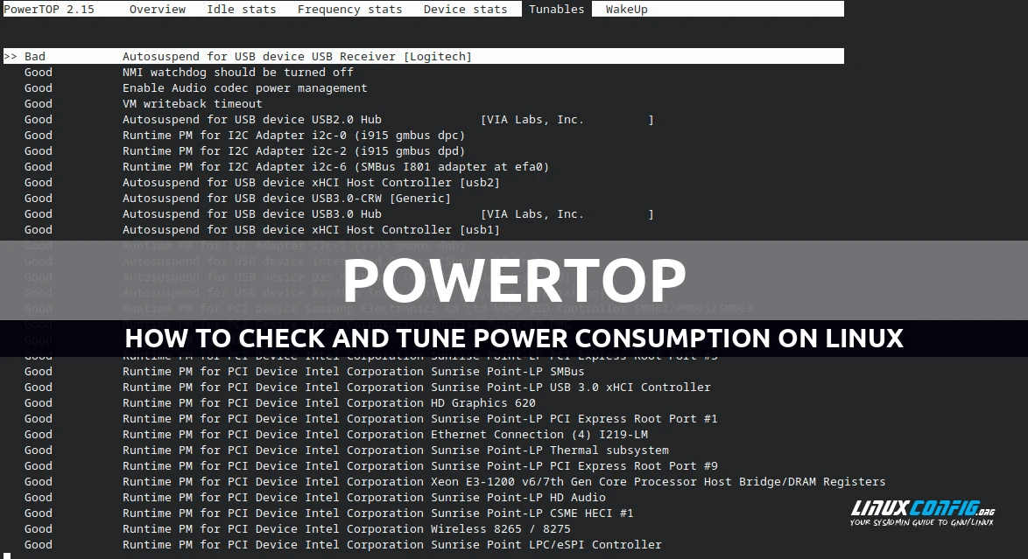The image size is (1028, 559).
Task: Go to the Device stats tab
Action: pos(465,9)
